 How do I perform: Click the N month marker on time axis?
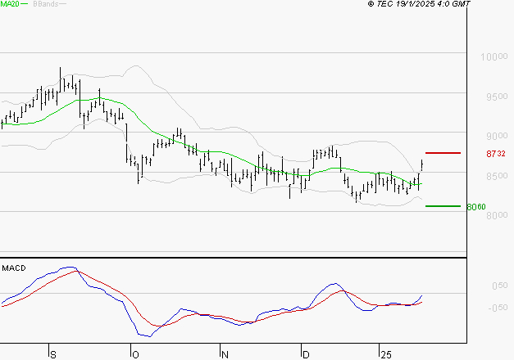click(x=225, y=355)
